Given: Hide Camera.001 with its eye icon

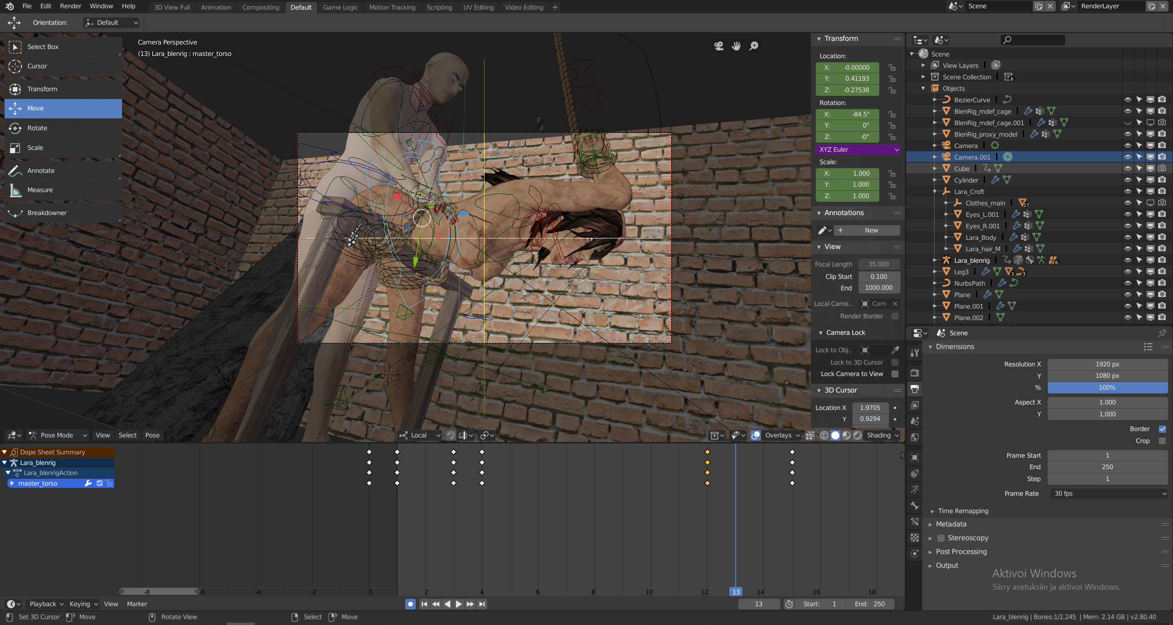Looking at the screenshot, I should [1128, 157].
